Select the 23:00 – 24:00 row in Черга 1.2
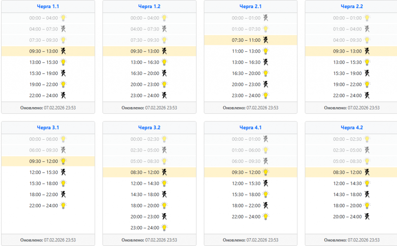397x246 pixels. point(149,96)
